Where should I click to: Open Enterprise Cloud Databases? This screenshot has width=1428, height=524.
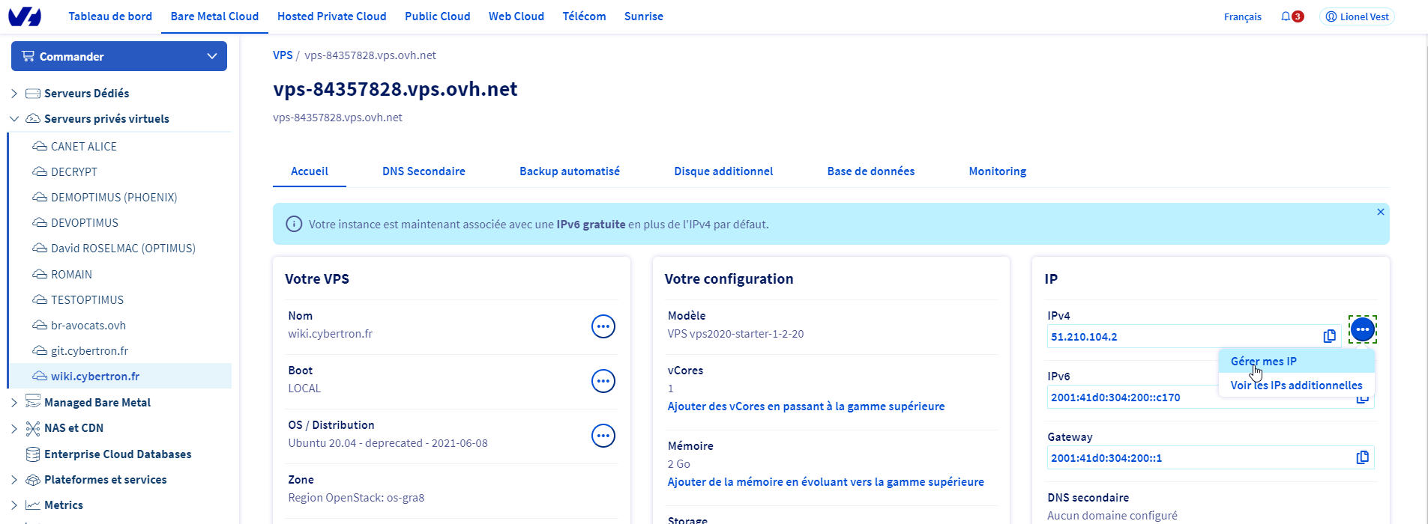[118, 454]
